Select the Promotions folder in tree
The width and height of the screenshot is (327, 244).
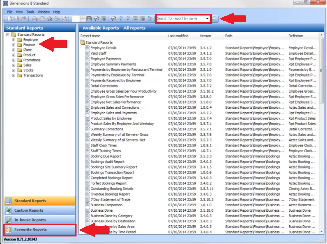[x=32, y=60]
